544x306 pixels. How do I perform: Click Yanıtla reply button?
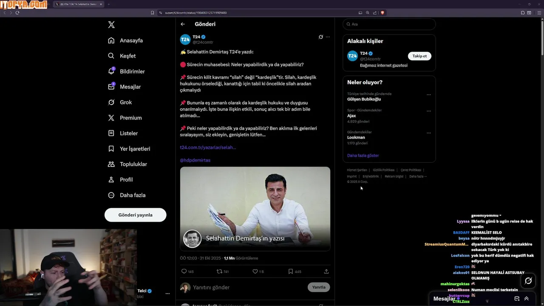tap(319, 287)
